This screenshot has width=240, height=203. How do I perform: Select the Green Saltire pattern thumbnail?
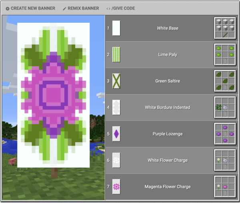click(x=116, y=81)
